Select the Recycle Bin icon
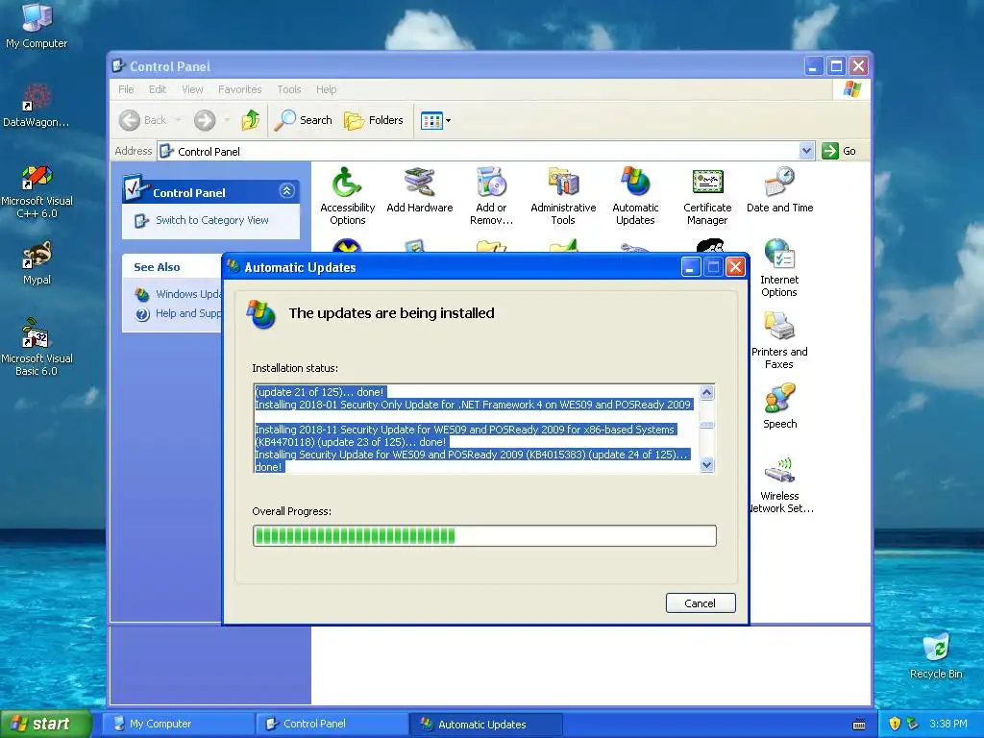The height and width of the screenshot is (738, 984). pyautogui.click(x=936, y=655)
